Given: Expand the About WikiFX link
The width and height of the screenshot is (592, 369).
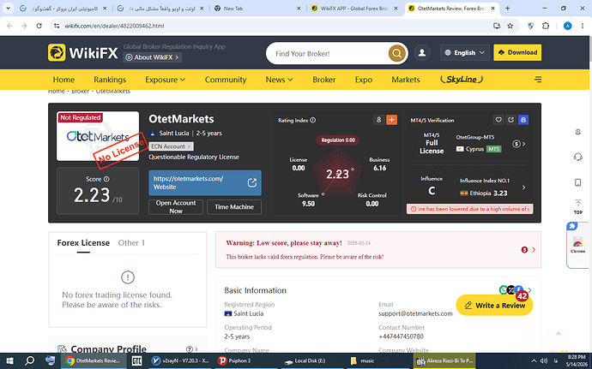Looking at the screenshot, I should tap(153, 57).
